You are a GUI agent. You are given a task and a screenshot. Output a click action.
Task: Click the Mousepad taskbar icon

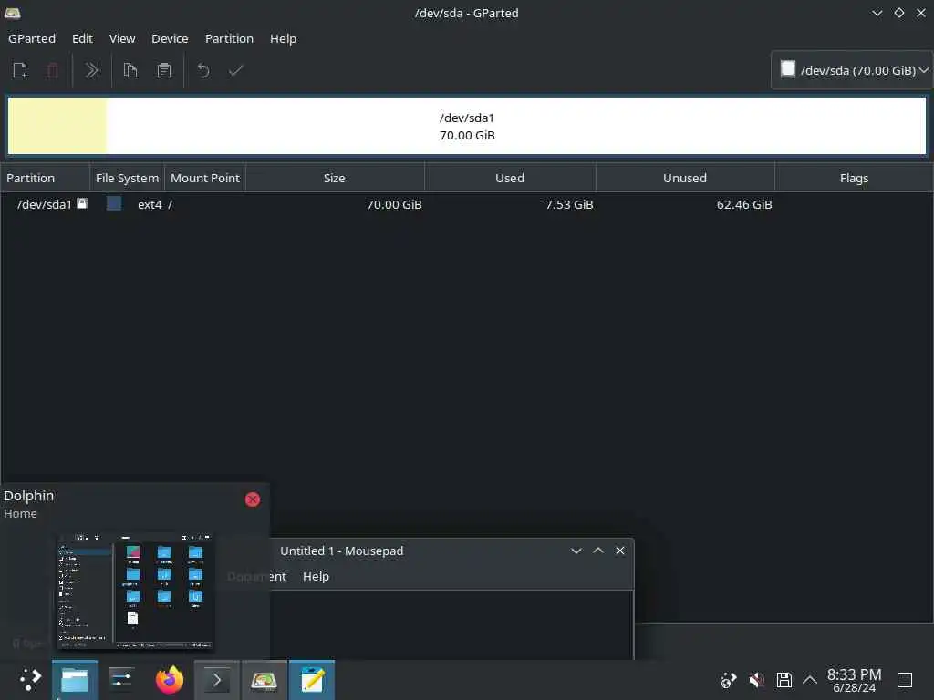312,680
